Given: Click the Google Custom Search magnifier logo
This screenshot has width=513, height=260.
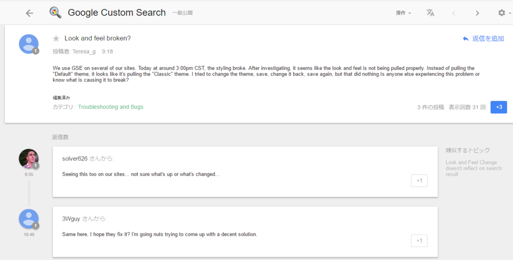Looking at the screenshot, I should 55,12.
